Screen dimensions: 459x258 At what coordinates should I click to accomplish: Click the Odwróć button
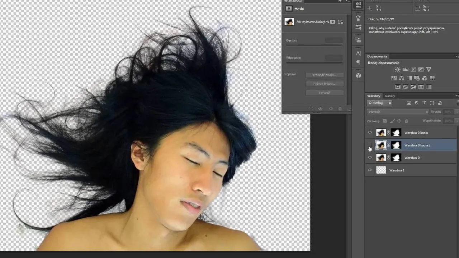pos(324,93)
